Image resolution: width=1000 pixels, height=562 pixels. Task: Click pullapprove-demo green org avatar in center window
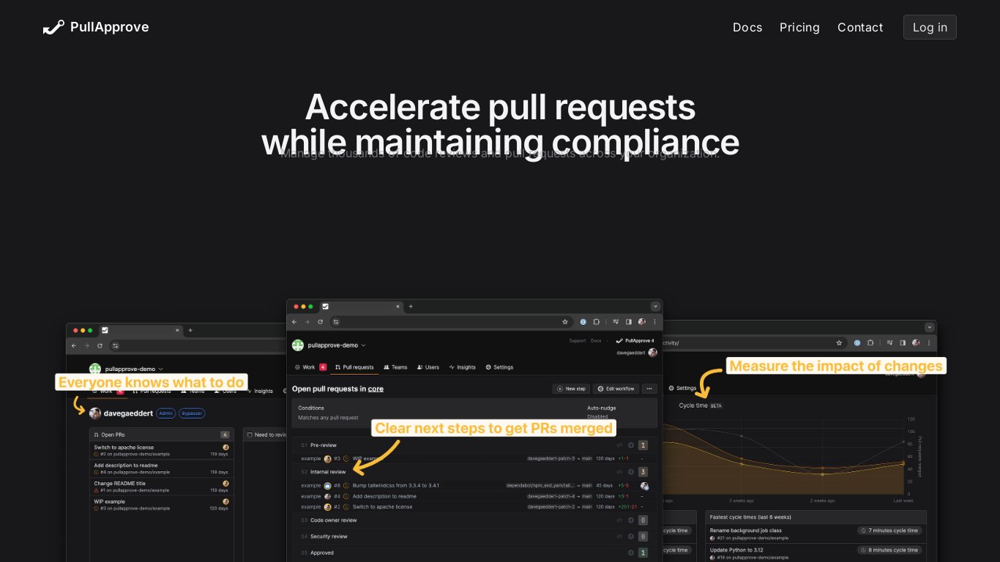(298, 345)
